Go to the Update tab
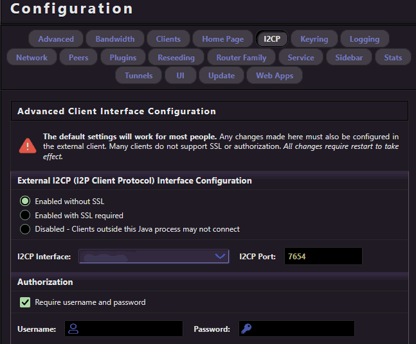The height and width of the screenshot is (344, 416). pos(222,76)
